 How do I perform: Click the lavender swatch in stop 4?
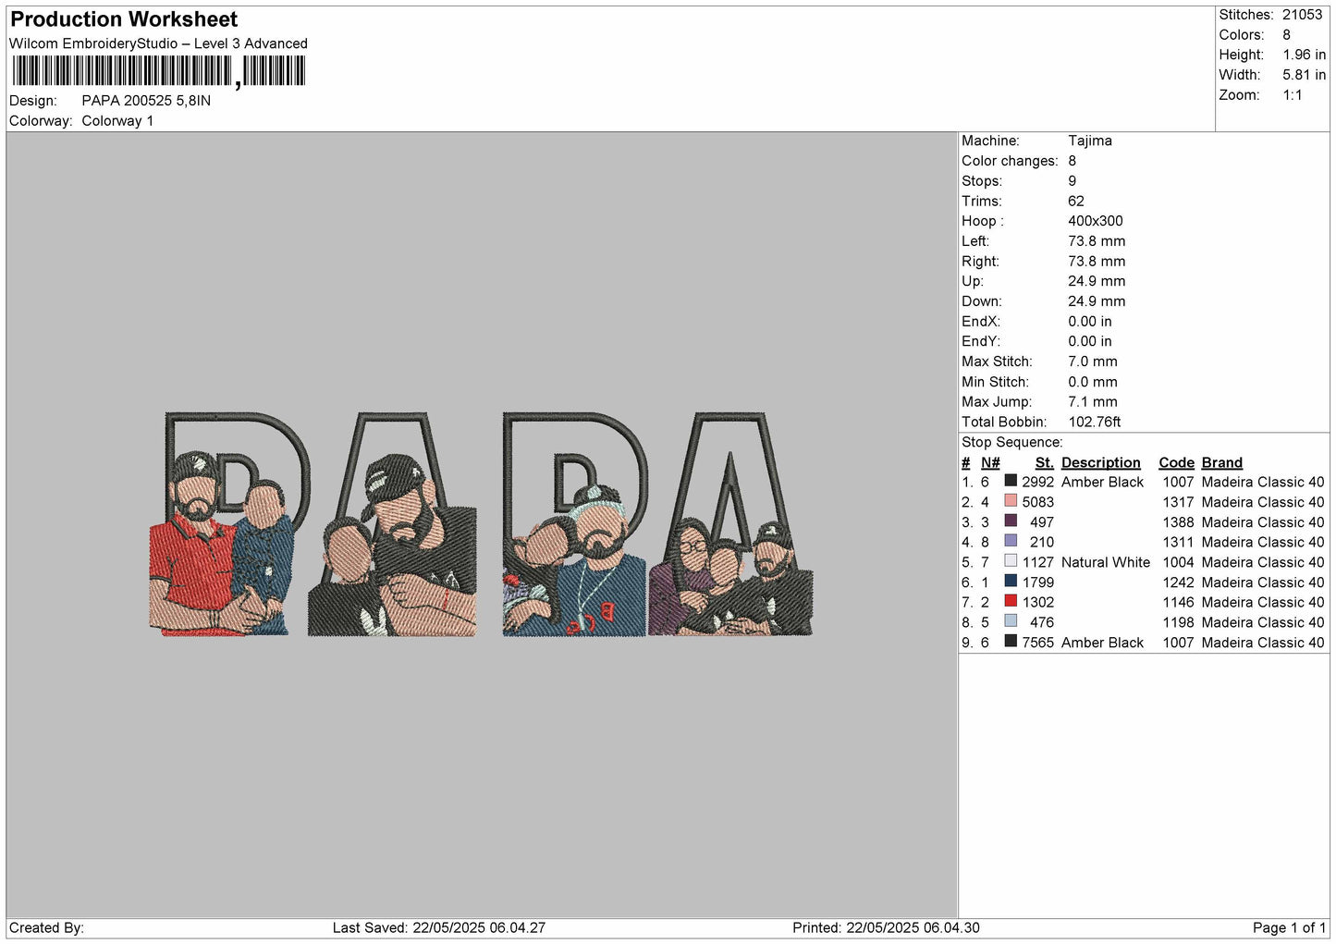tap(1011, 541)
